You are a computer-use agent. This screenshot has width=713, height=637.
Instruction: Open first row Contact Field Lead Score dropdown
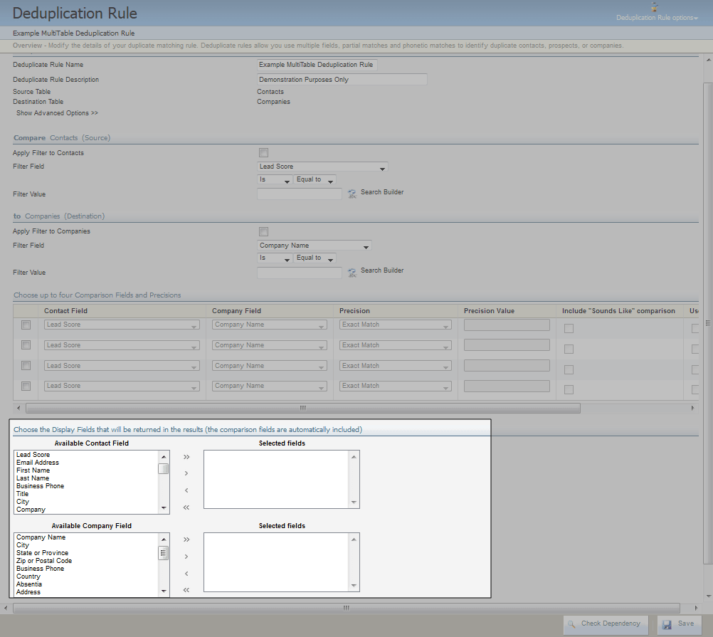[122, 325]
